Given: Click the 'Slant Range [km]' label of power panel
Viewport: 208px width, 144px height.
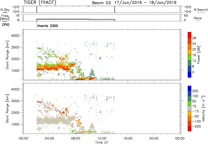Looking at the screenshot, I should (x=7, y=55).
